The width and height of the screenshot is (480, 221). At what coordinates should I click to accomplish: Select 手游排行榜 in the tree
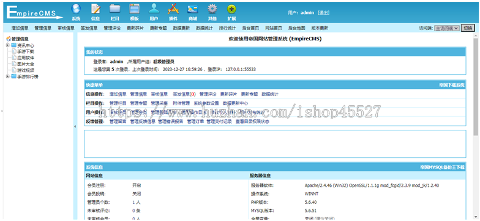pyautogui.click(x=28, y=77)
